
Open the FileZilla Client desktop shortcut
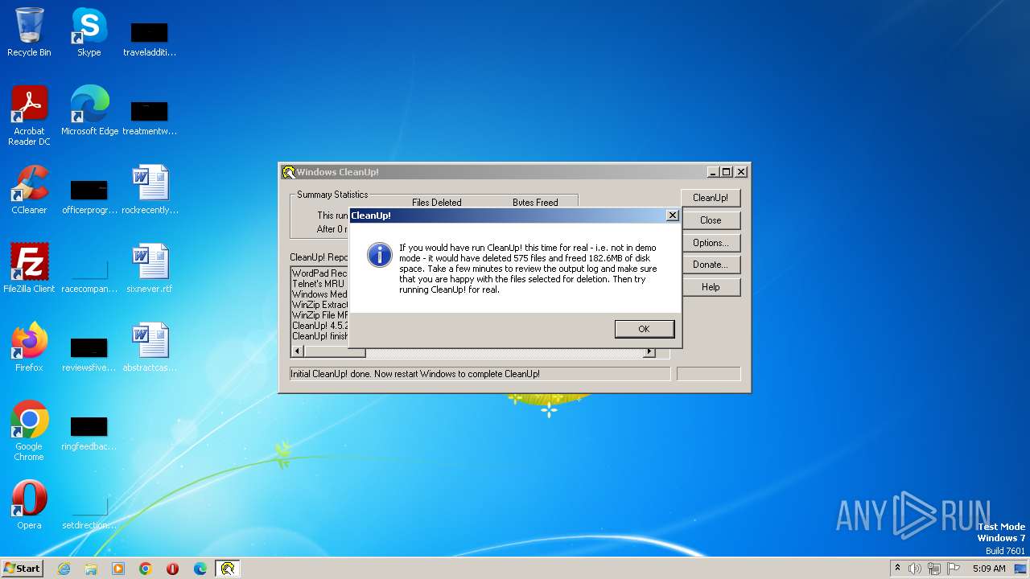click(x=29, y=269)
